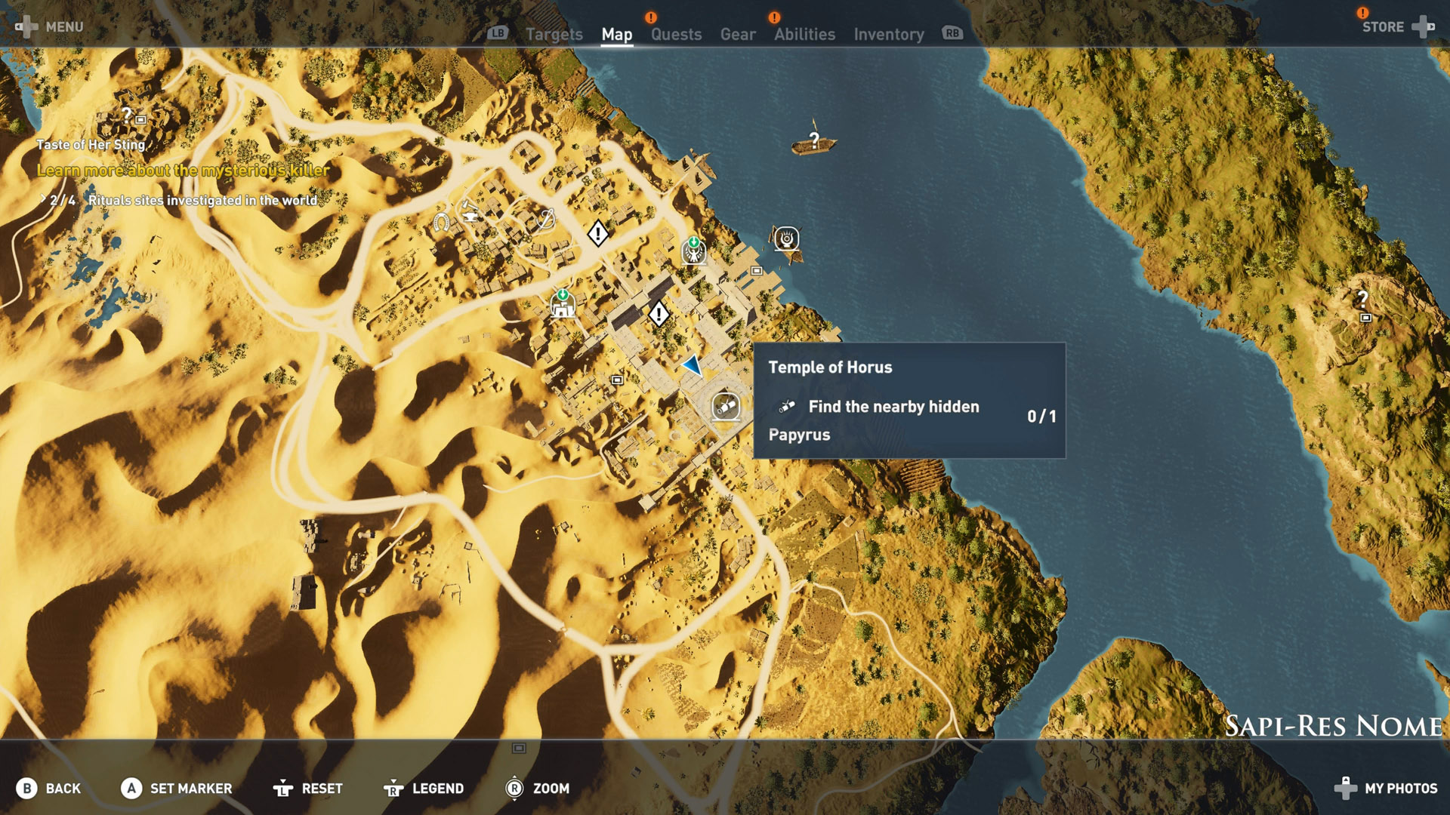The width and height of the screenshot is (1450, 815).
Task: Select the question mark above Taste of Her Sting
Action: click(126, 115)
